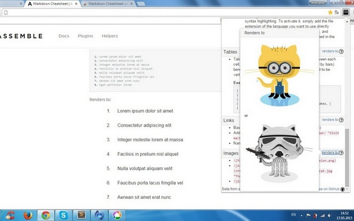Open the Helpers navigation link

pyautogui.click(x=110, y=36)
